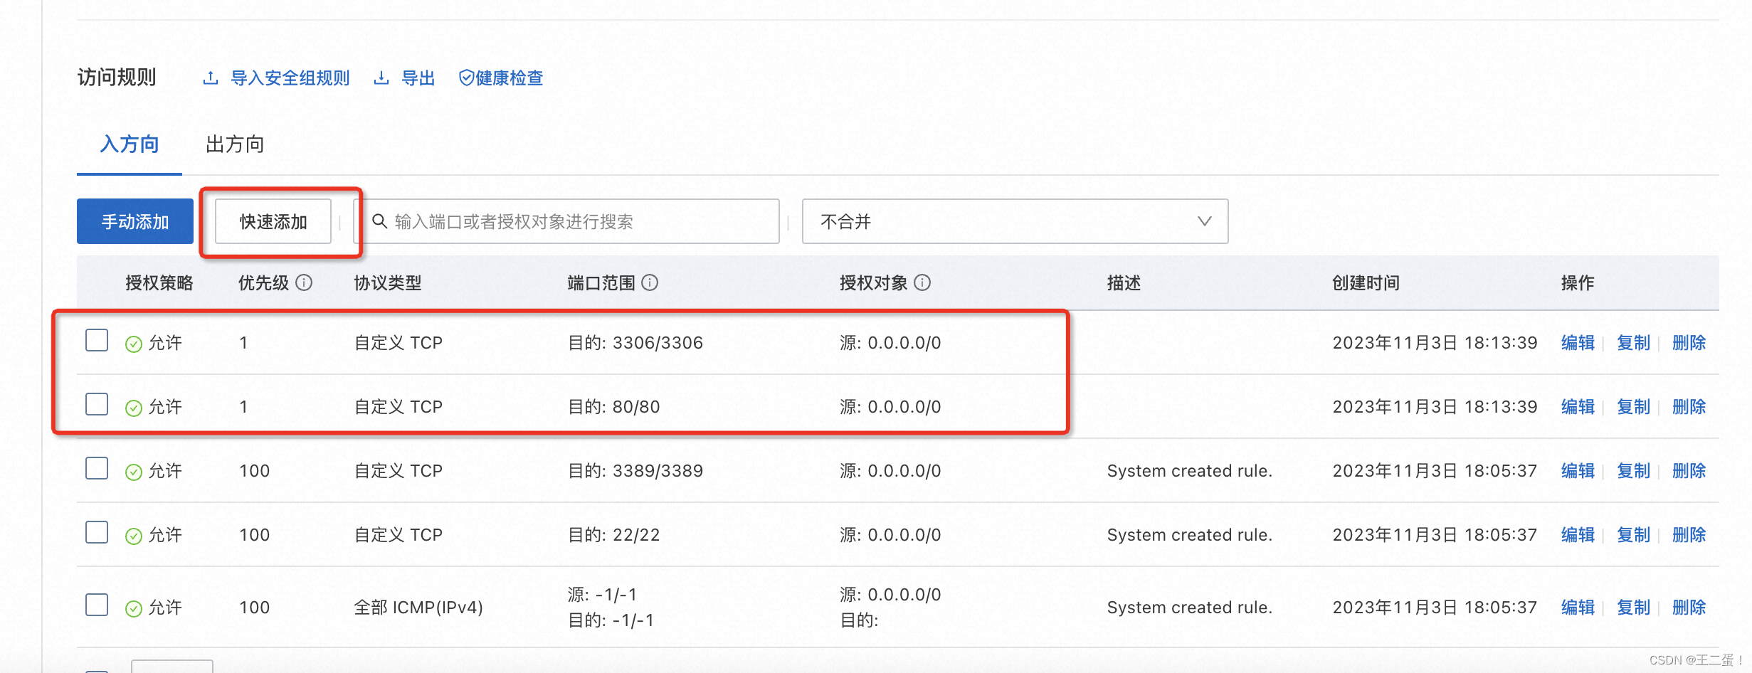
Task: Click System created rule description in 22/22 row
Action: coord(1190,535)
